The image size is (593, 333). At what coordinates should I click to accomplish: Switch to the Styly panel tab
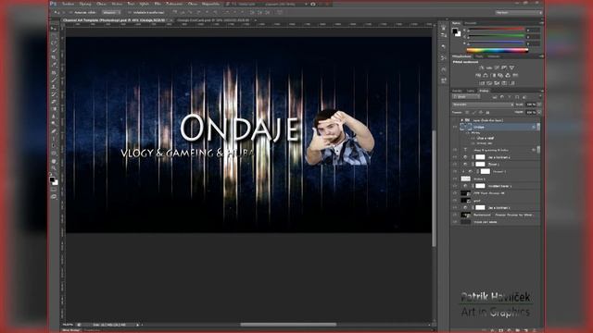(479, 56)
